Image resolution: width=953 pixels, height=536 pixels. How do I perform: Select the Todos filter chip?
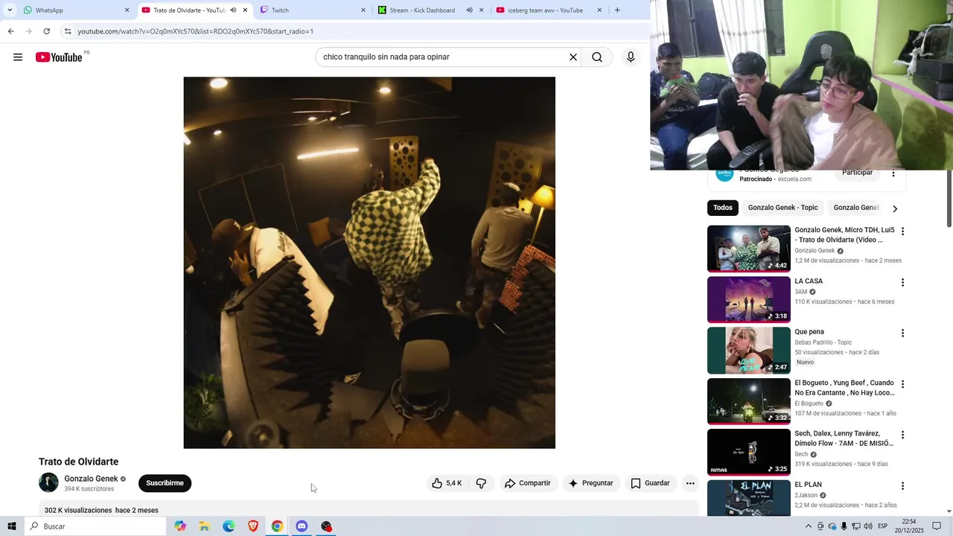(722, 208)
